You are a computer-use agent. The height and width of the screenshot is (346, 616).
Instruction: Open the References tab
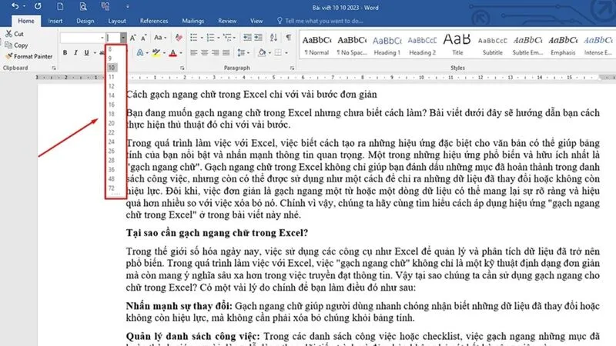coord(154,21)
